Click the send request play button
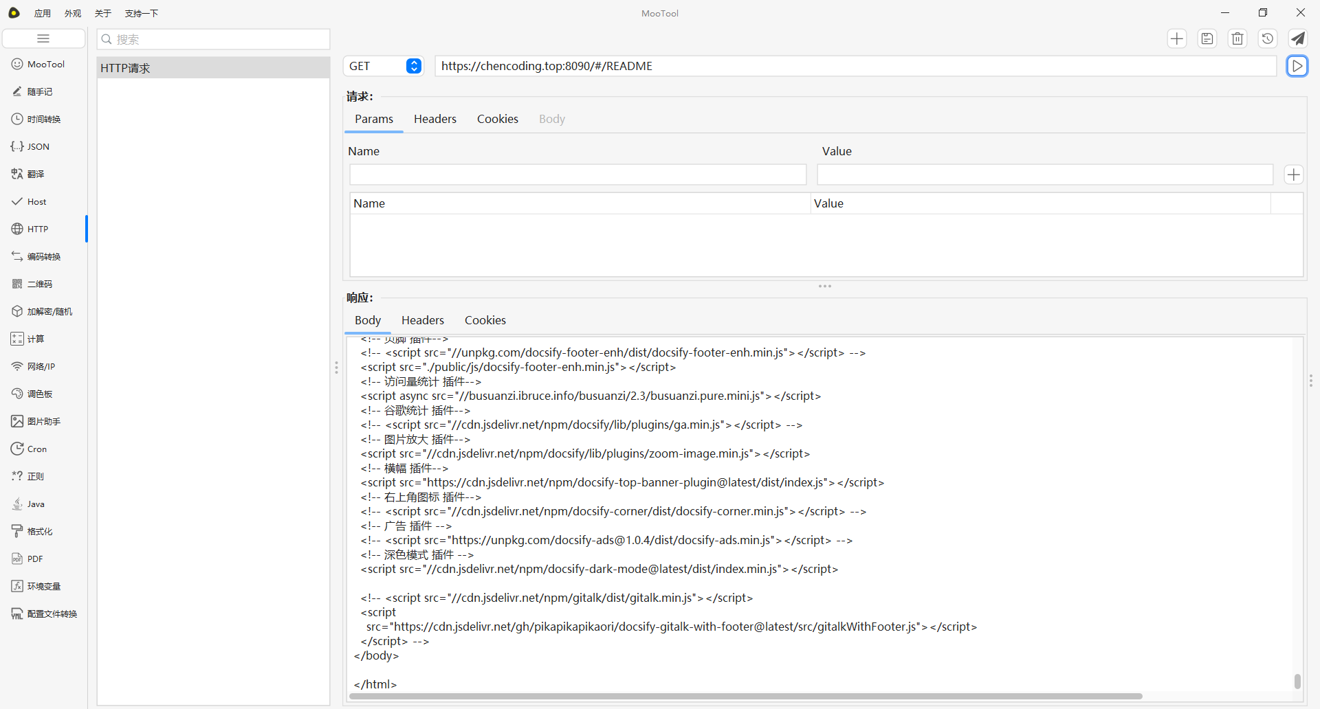The height and width of the screenshot is (709, 1320). point(1297,66)
